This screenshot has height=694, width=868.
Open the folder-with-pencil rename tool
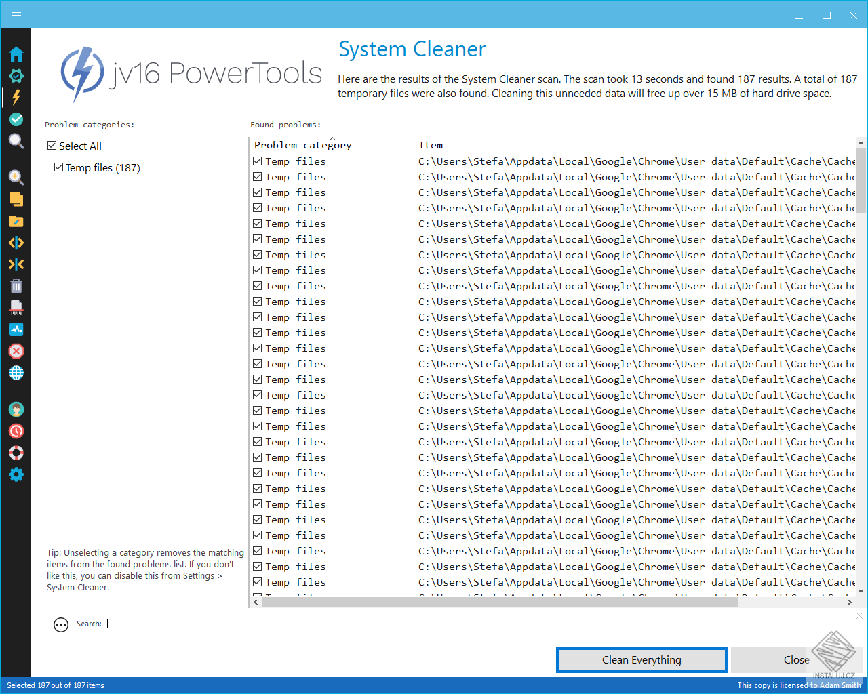pyautogui.click(x=16, y=221)
